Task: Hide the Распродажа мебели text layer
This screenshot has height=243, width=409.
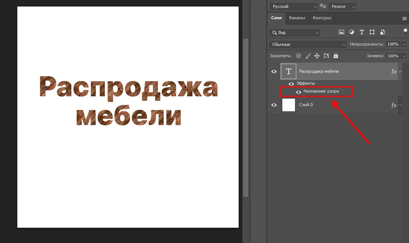Action: click(274, 71)
